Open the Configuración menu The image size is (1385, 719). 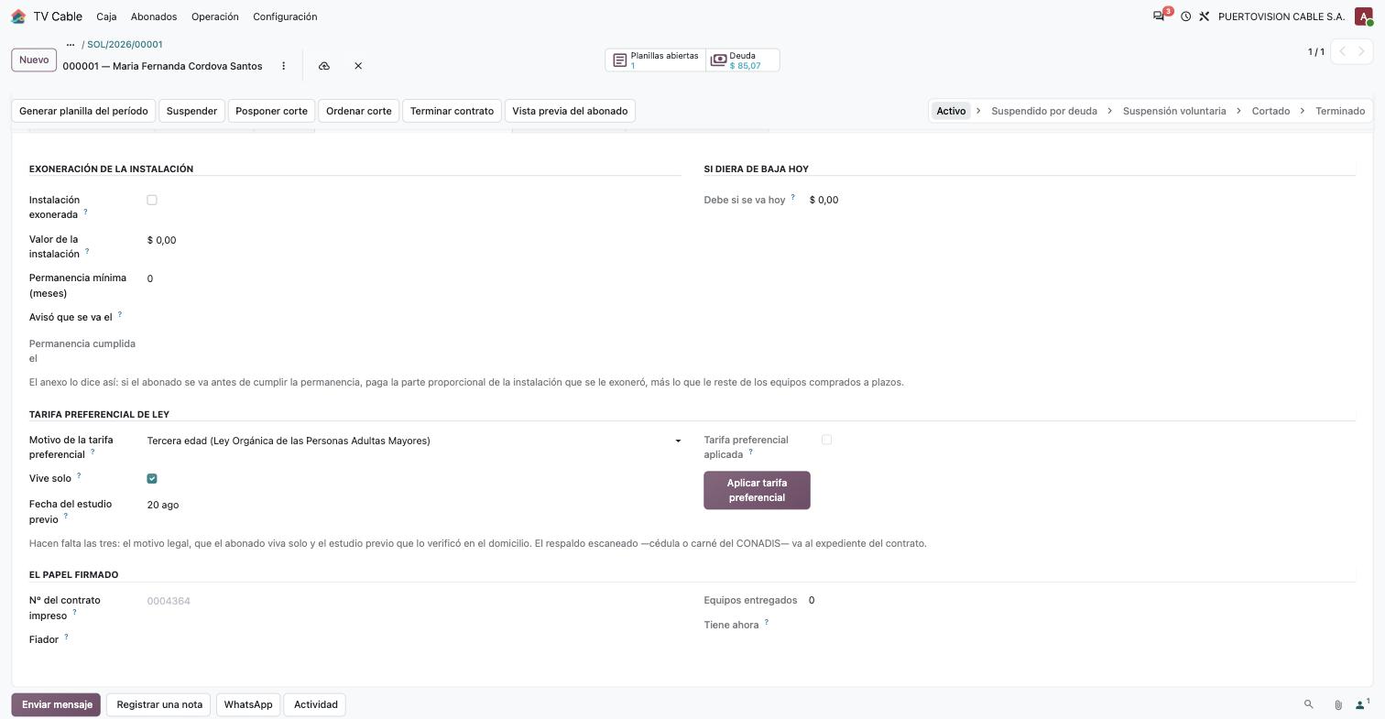tap(285, 16)
